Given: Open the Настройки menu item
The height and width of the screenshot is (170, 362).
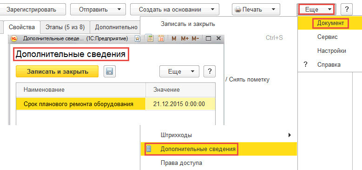Looking at the screenshot, I should tap(331, 50).
